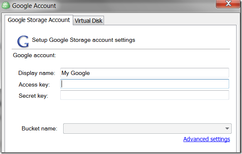Click the Access key: label
242x154 pixels.
coord(34,84)
